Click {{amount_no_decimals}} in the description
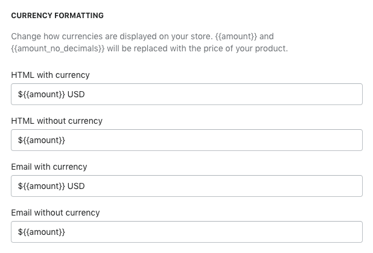The width and height of the screenshot is (373, 253). tap(58, 48)
